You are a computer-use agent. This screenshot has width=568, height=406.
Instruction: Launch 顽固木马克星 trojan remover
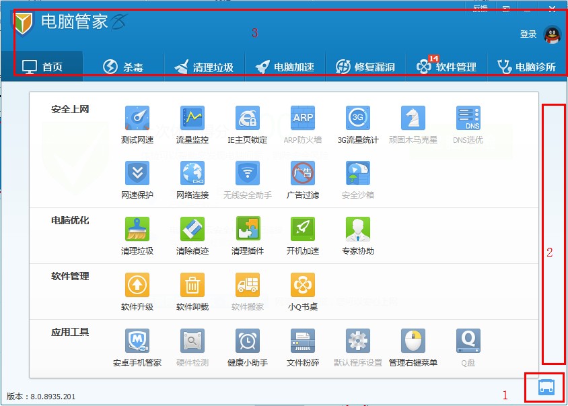tap(413, 125)
